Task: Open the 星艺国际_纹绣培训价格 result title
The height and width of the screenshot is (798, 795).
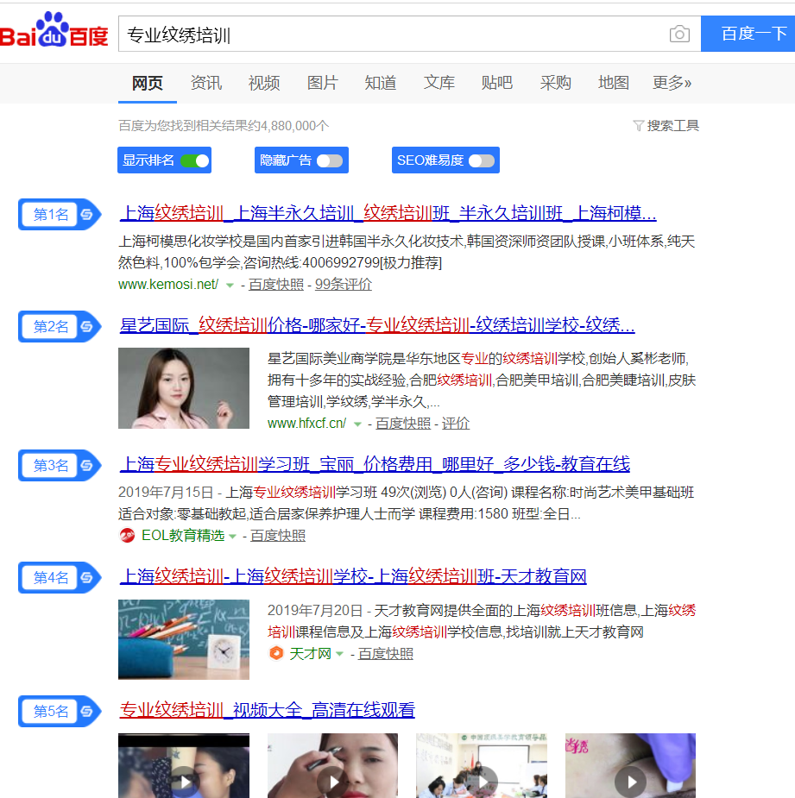Action: [x=377, y=324]
